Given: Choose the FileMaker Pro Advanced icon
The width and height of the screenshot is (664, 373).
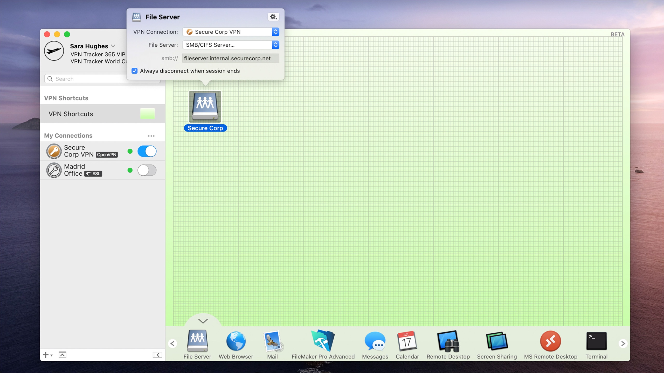Looking at the screenshot, I should coord(323,341).
